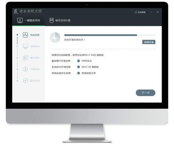The image size is (174, 146).
Task: Click the 下载系统 download arrow icon
Action: pos(25,69)
